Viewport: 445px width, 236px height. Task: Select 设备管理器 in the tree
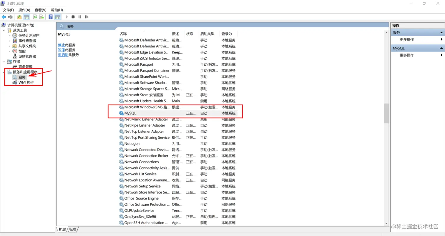coord(27,56)
